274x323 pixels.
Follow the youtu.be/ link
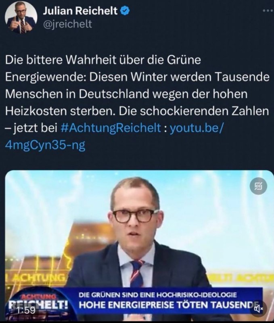click(x=196, y=128)
